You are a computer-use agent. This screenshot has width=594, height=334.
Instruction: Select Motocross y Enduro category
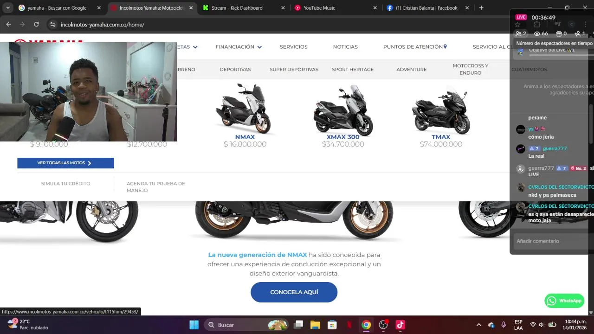[470, 69]
